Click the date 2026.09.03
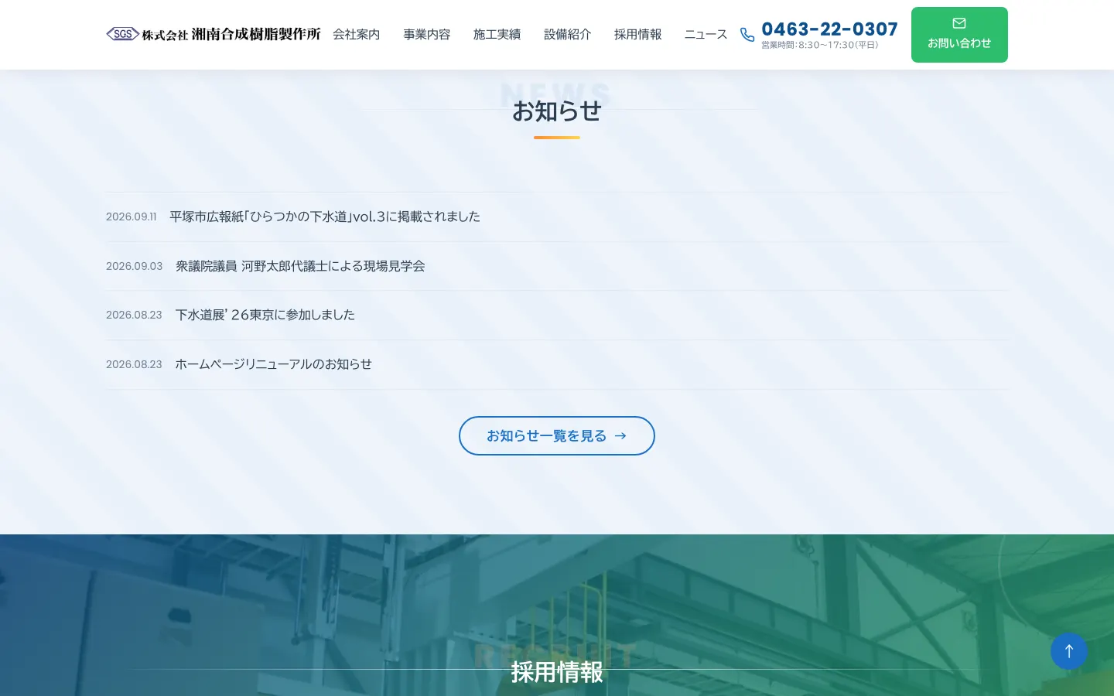The width and height of the screenshot is (1114, 696). [135, 266]
